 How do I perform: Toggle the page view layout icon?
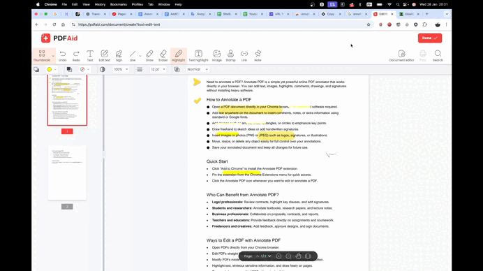point(308,256)
